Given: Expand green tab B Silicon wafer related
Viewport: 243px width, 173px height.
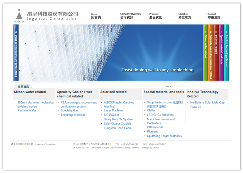Looking at the screenshot, I should coord(206,52).
